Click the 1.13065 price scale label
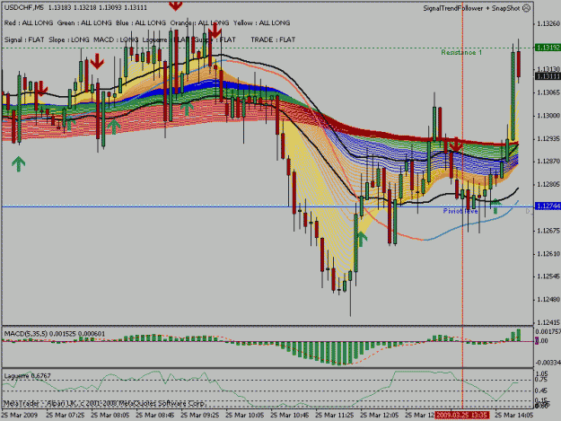This screenshot has width=561, height=421. click(548, 92)
